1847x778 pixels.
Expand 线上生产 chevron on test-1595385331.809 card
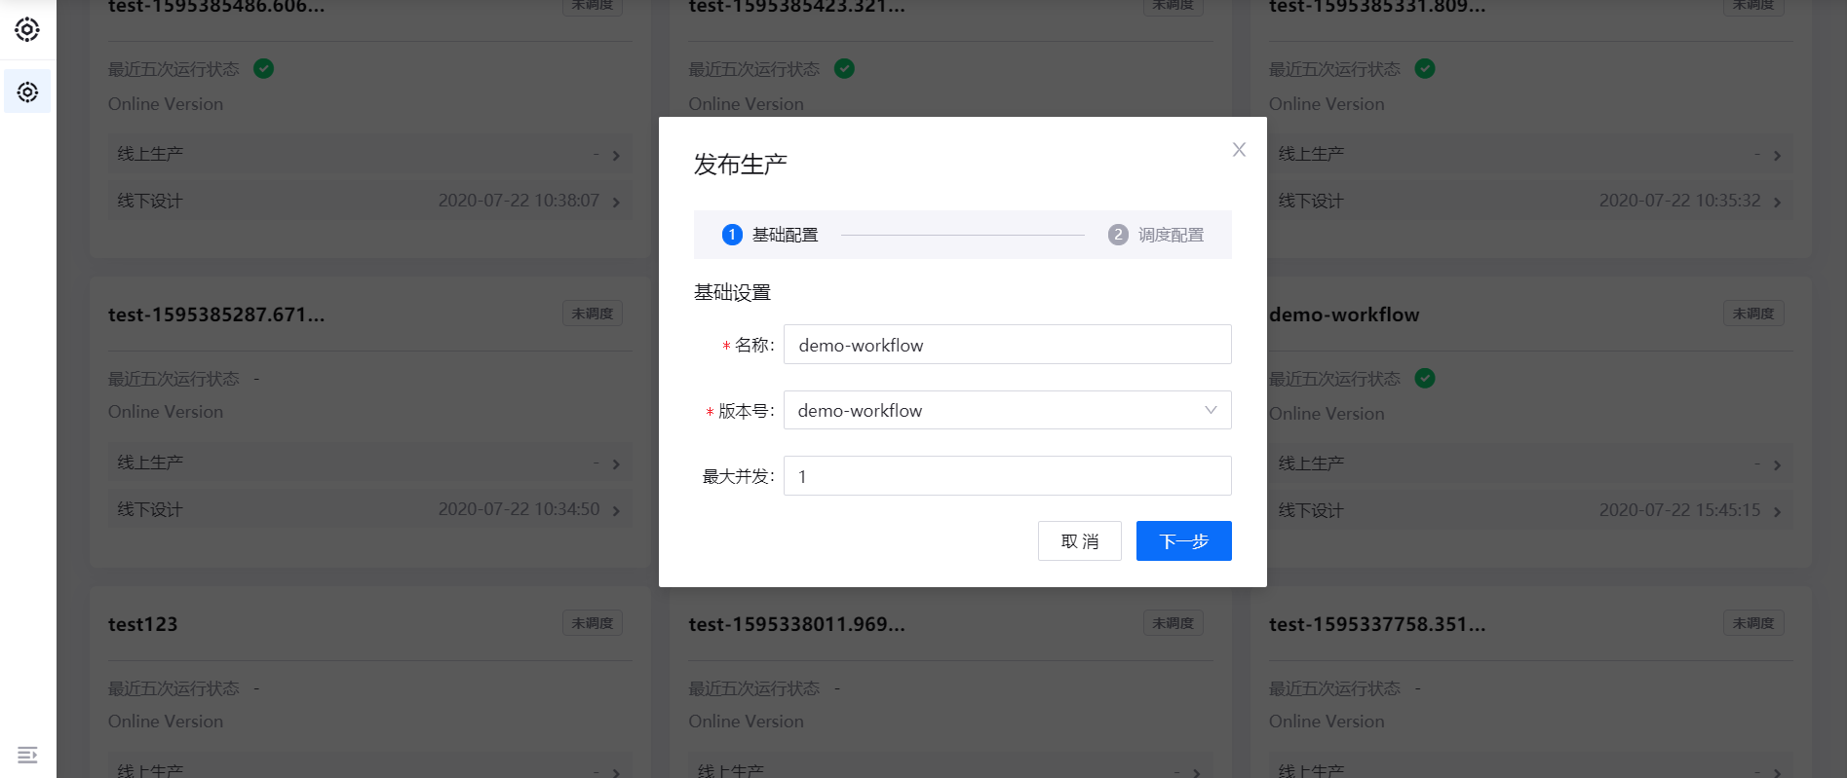1777,156
